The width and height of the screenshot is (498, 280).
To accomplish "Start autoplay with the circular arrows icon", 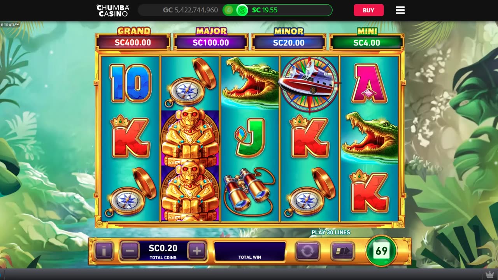I will click(307, 251).
